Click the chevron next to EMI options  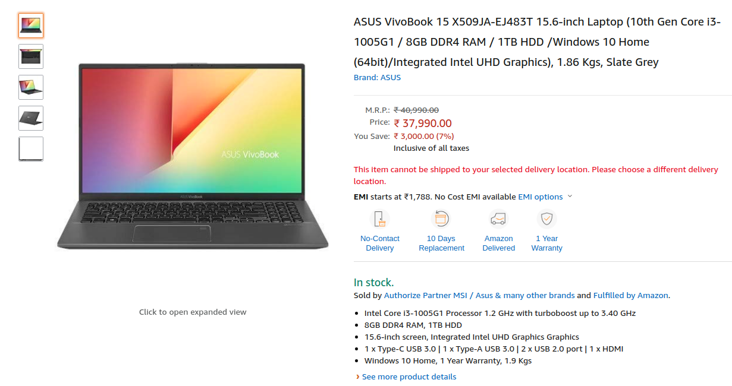pos(570,197)
